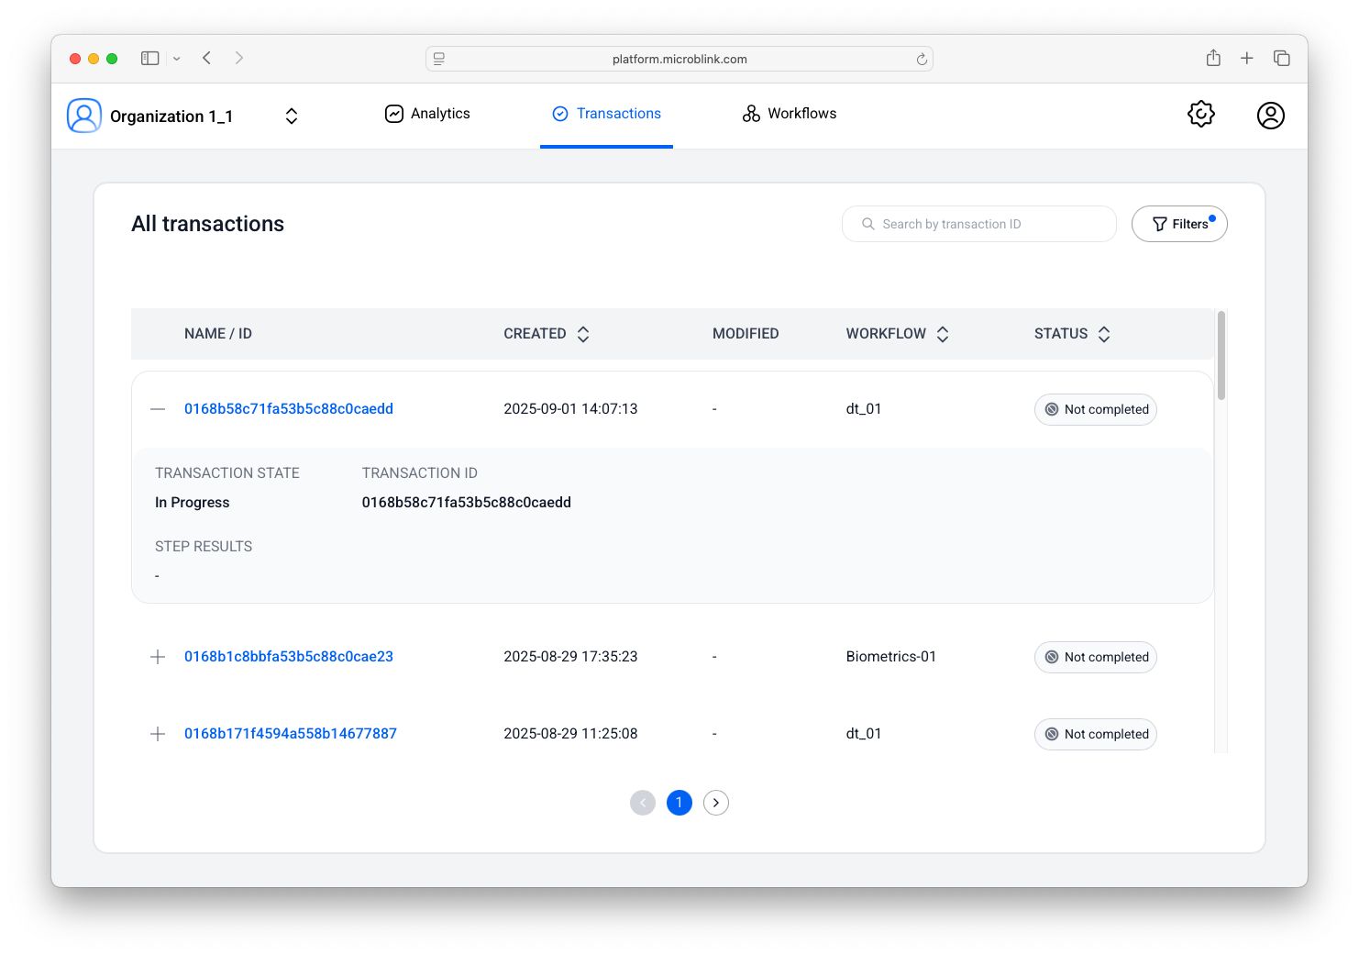Sort the table by STATUS column
Image resolution: width=1359 pixels, height=955 pixels.
tap(1104, 333)
